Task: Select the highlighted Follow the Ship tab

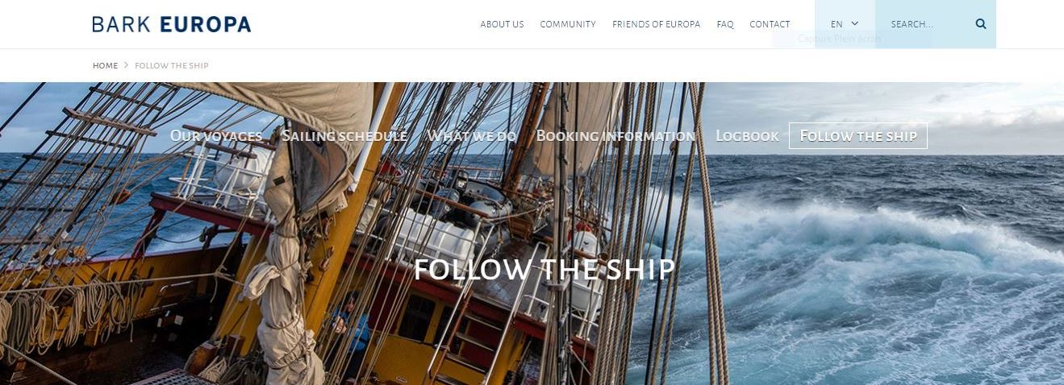Action: point(858,136)
